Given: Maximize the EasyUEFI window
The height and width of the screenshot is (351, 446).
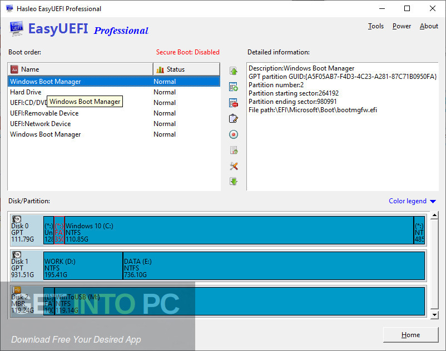Looking at the screenshot, I should click(x=407, y=8).
